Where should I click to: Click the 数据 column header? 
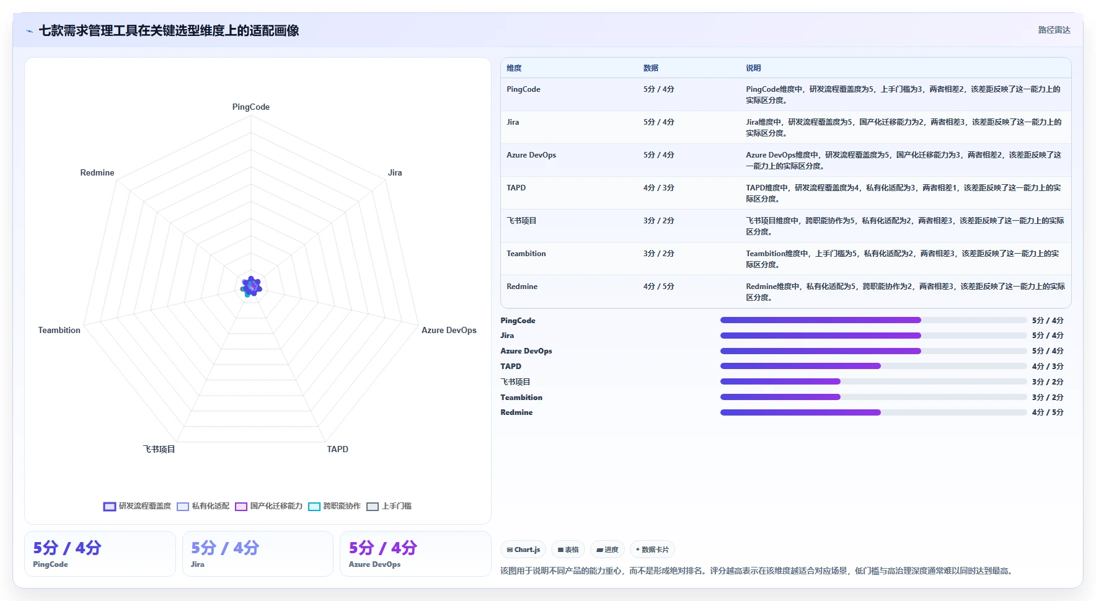pos(650,68)
